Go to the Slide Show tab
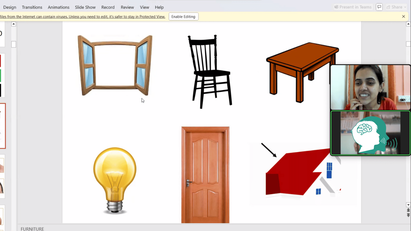 click(x=85, y=7)
